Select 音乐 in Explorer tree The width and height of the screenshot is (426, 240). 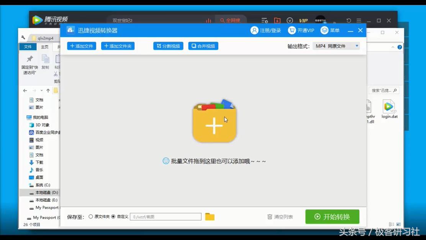pos(36,169)
